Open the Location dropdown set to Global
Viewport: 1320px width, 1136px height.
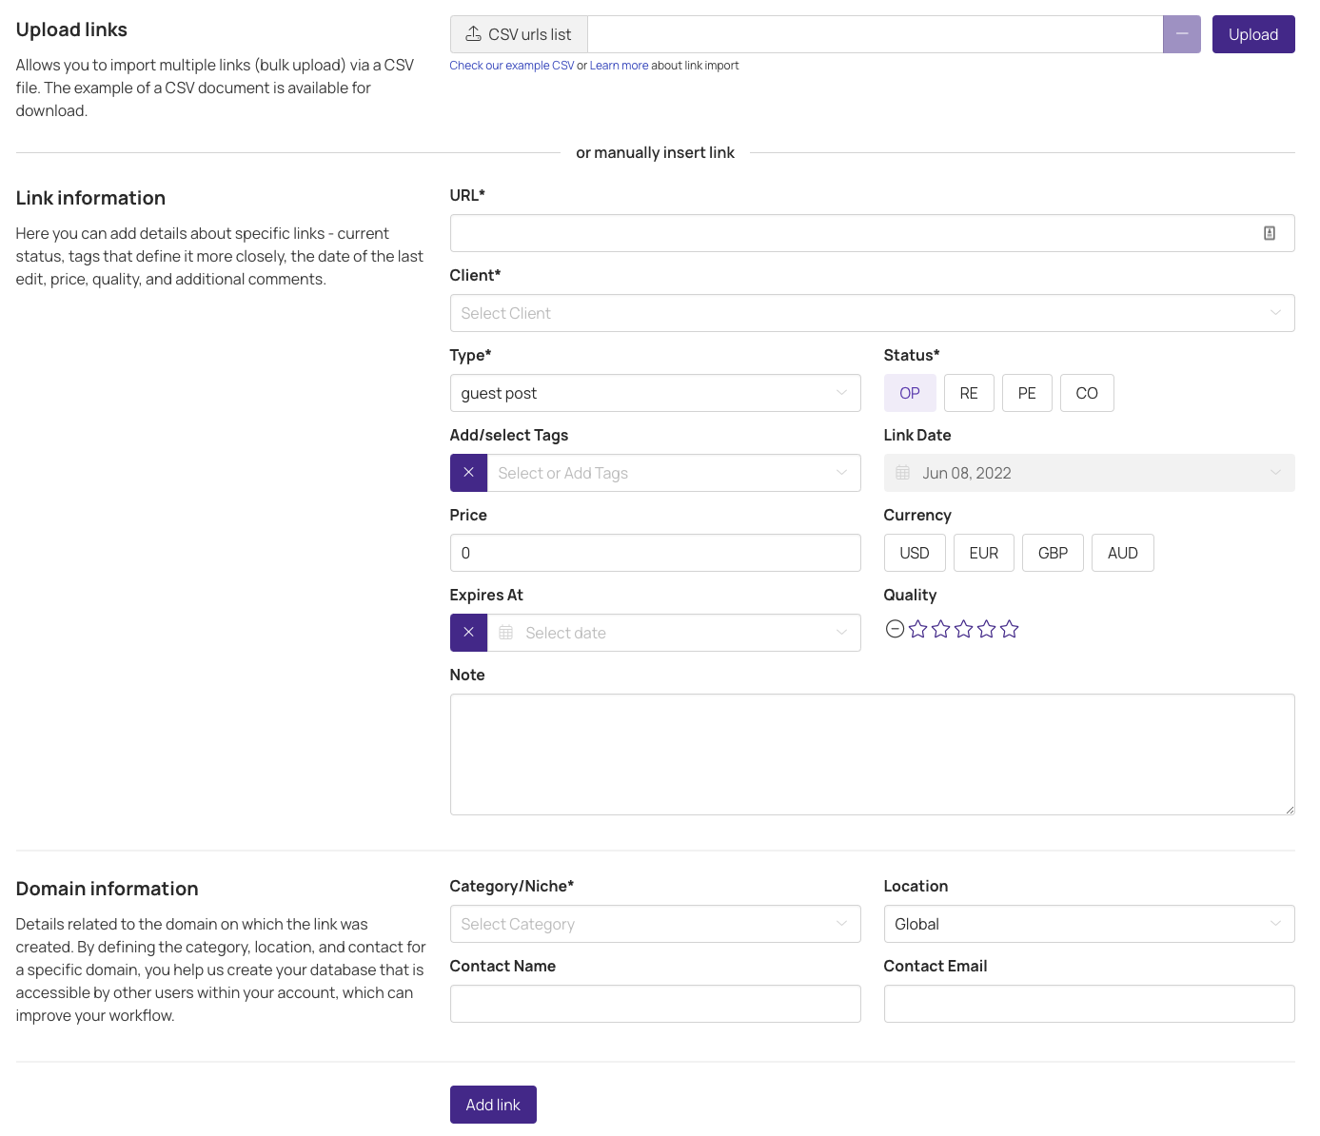pyautogui.click(x=1089, y=924)
